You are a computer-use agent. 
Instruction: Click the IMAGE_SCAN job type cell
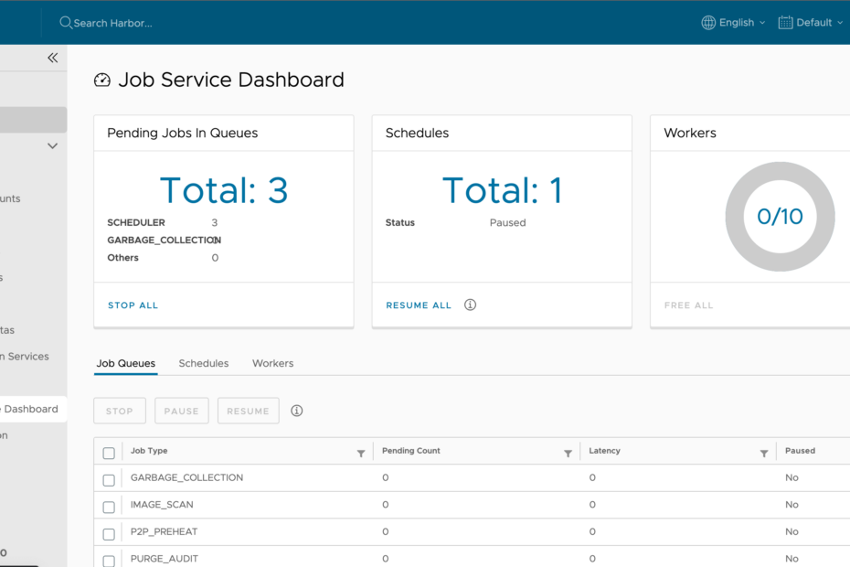(x=162, y=505)
